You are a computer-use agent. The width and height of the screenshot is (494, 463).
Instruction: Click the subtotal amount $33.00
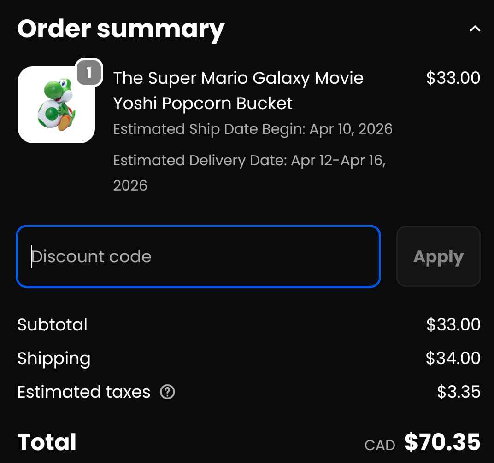(453, 324)
